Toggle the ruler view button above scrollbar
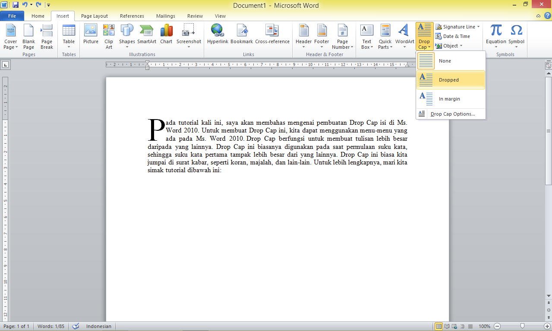This screenshot has width=552, height=331. coord(548,66)
